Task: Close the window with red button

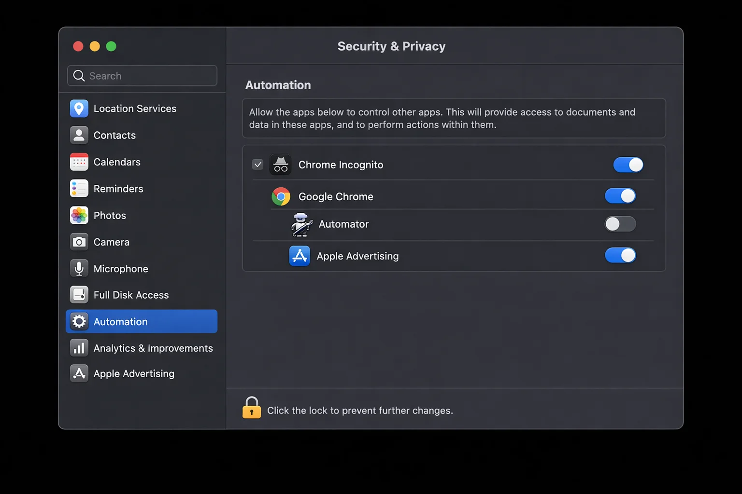Action: pyautogui.click(x=78, y=46)
